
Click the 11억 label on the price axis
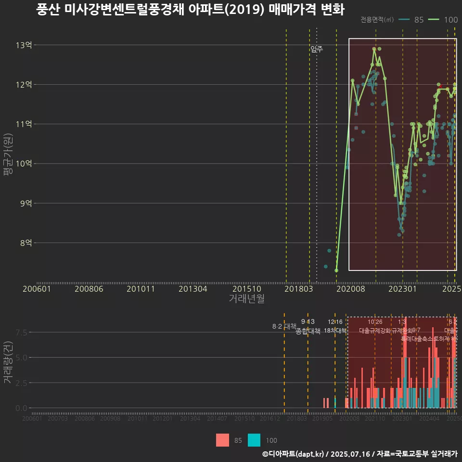(x=24, y=124)
